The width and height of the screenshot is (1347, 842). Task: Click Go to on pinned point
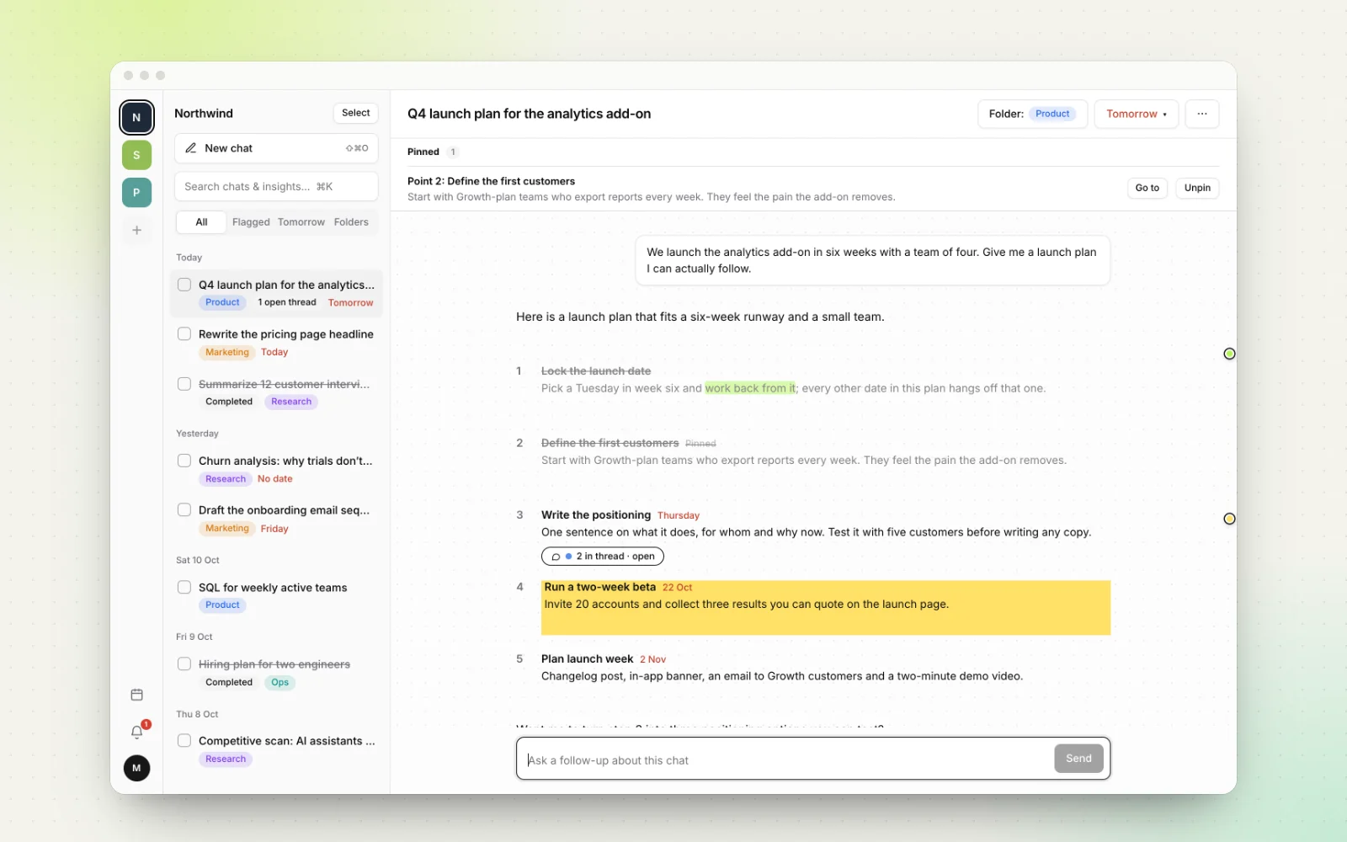pyautogui.click(x=1147, y=188)
